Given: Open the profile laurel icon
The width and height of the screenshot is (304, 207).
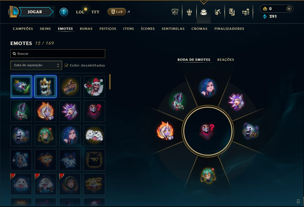Looking at the screenshot, I should [189, 12].
